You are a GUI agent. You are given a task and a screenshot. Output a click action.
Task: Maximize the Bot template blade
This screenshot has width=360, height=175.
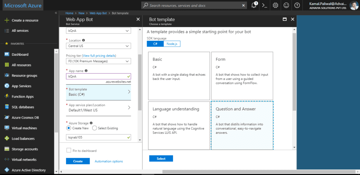pos(285,19)
